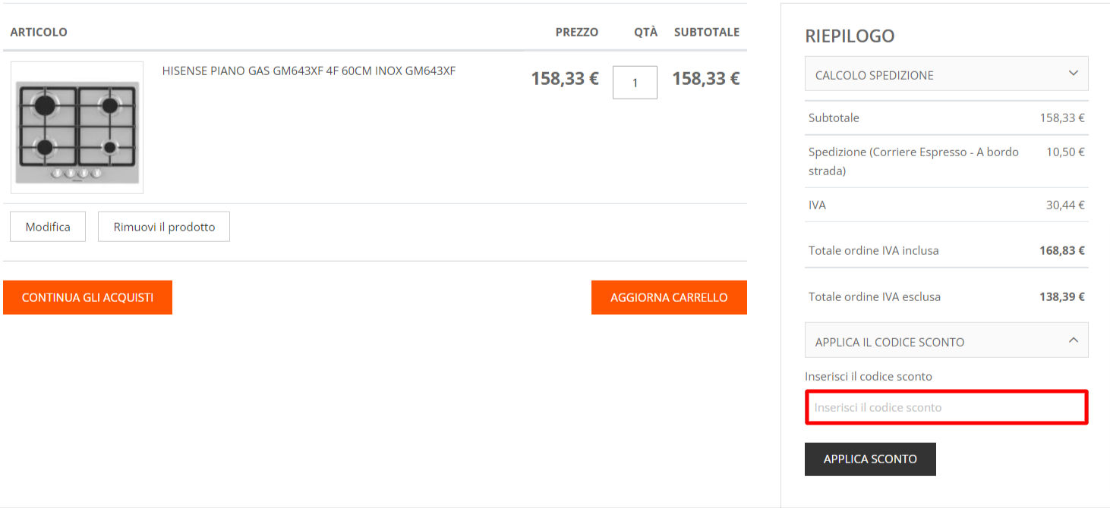Click the RIEPILOGO heading
This screenshot has height=508, width=1110.
[850, 36]
